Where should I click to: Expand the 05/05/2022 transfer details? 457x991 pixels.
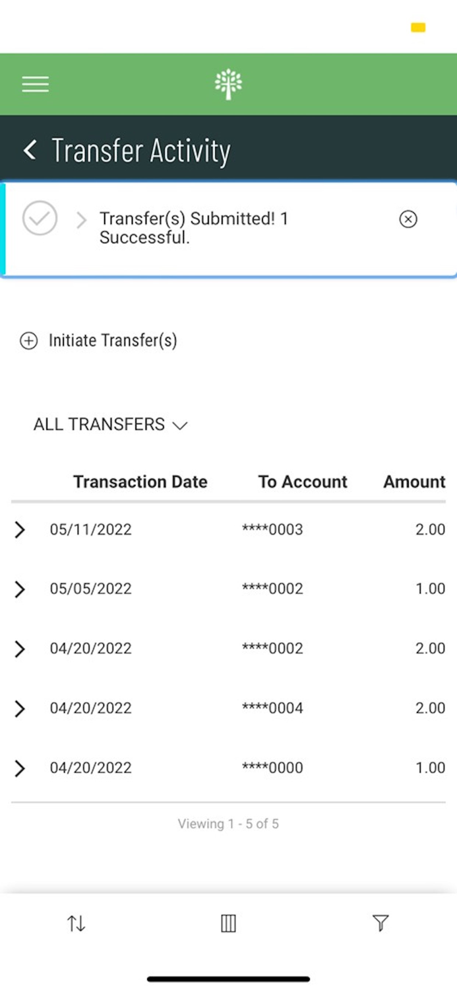[19, 589]
